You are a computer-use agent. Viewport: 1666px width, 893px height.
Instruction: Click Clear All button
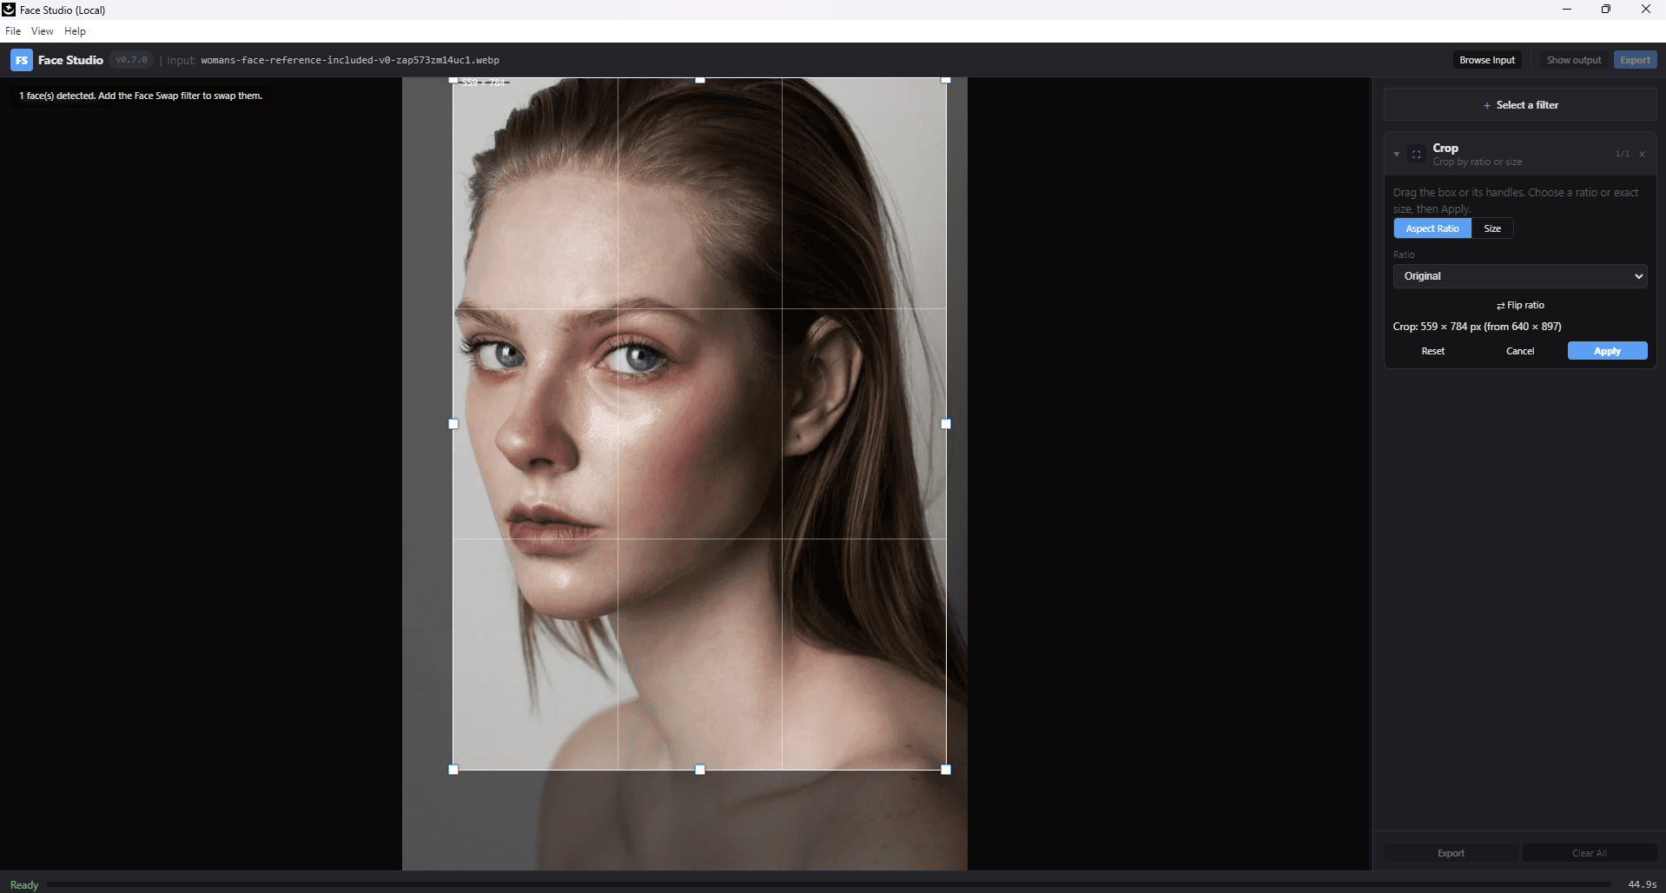tap(1590, 853)
